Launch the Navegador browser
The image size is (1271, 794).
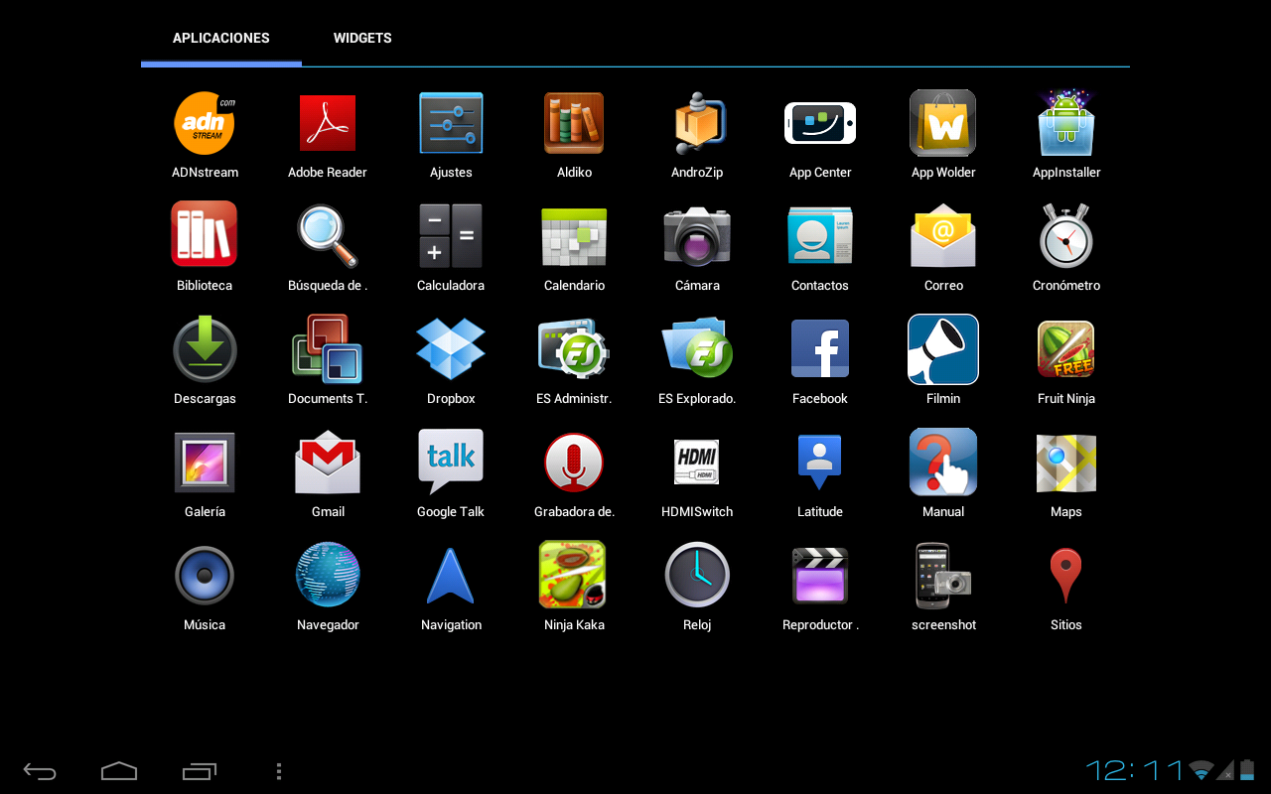coord(328,576)
